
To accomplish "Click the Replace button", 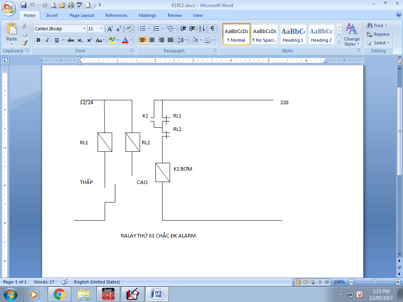I will 378,34.
